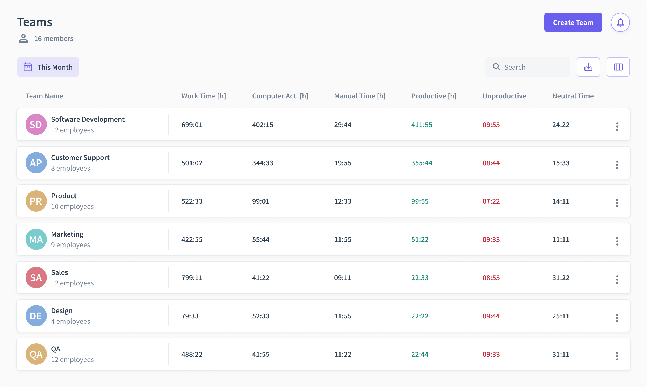The image size is (647, 387).
Task: Open the Design row three-dot menu
Action: pos(617,318)
